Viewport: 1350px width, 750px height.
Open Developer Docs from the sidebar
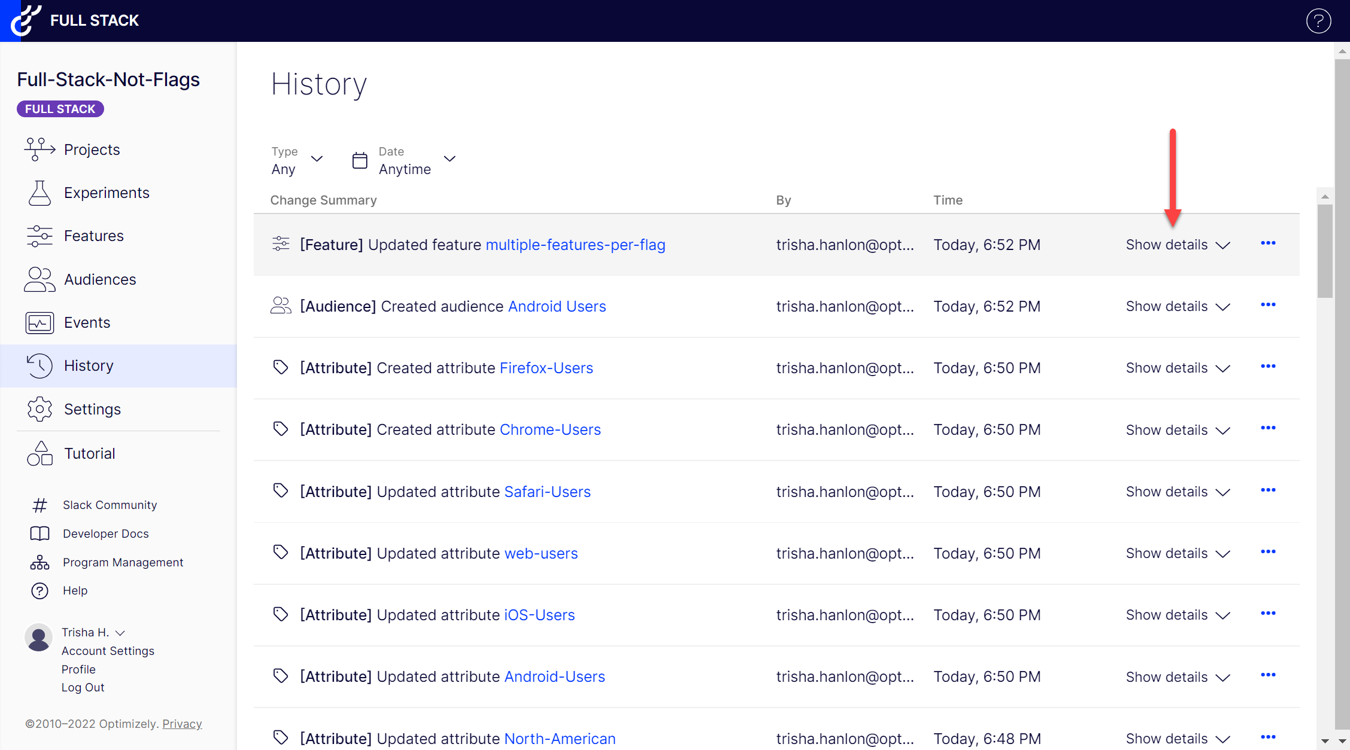coord(105,533)
